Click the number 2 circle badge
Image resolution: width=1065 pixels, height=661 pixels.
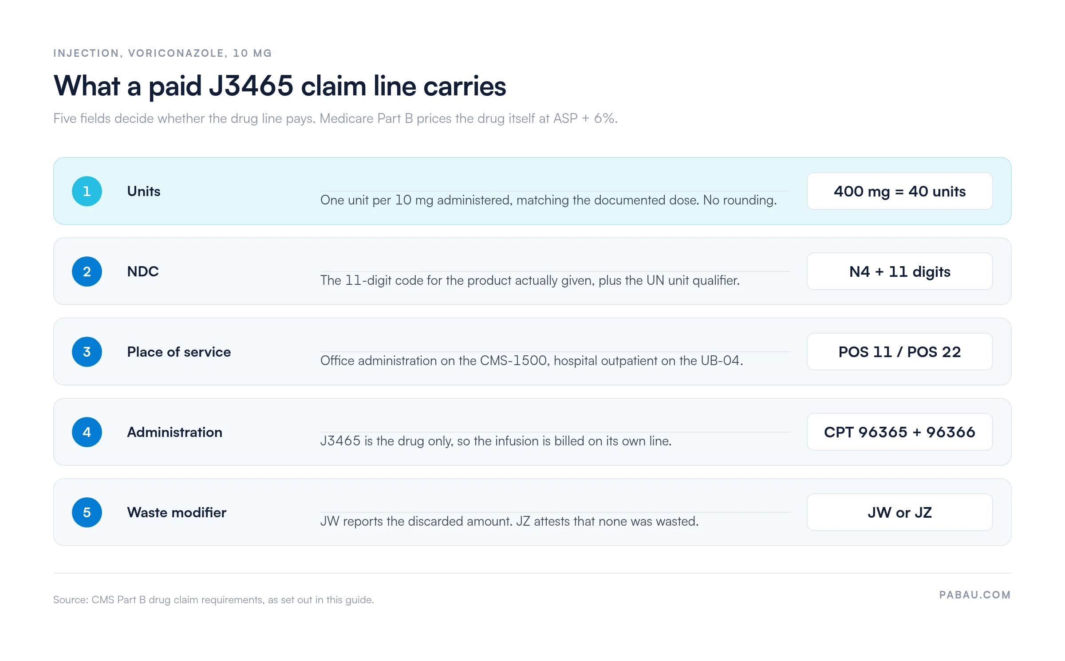[x=87, y=271]
